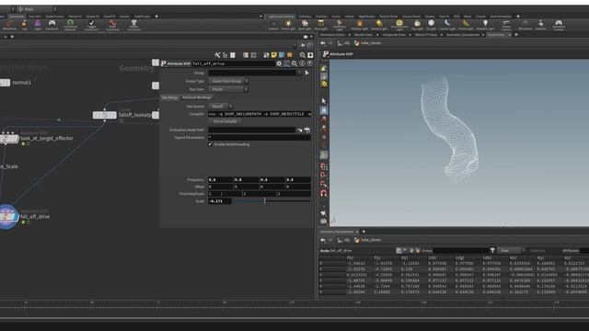
Task: Click the Portal Light shelf tool
Action: coord(466,25)
